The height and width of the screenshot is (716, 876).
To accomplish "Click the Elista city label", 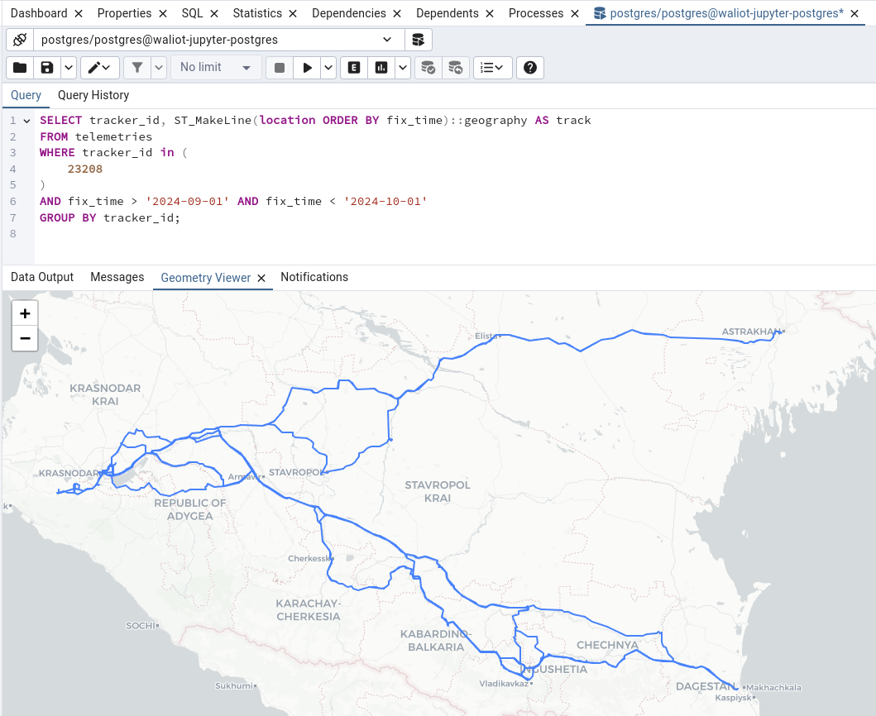I will point(485,336).
